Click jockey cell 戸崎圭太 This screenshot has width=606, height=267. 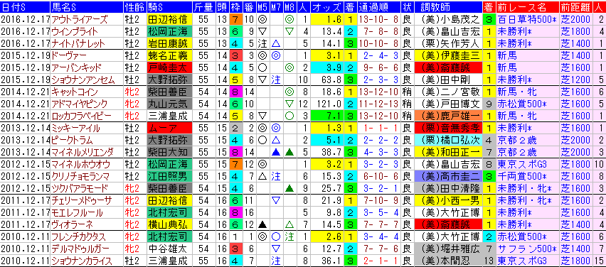point(169,68)
